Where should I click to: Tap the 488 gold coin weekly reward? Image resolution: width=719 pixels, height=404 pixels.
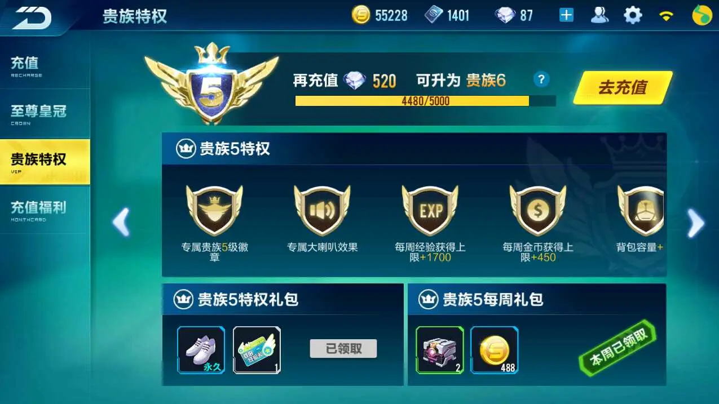pyautogui.click(x=495, y=350)
